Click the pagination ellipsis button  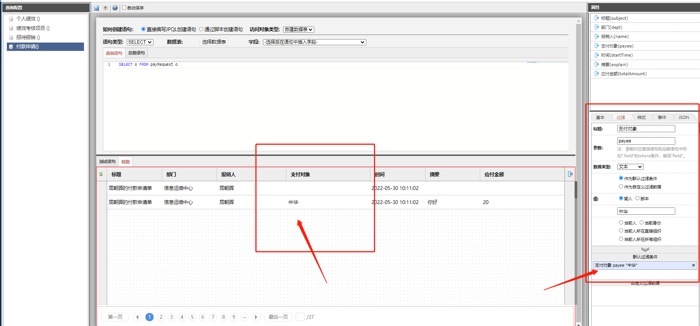[x=244, y=317]
